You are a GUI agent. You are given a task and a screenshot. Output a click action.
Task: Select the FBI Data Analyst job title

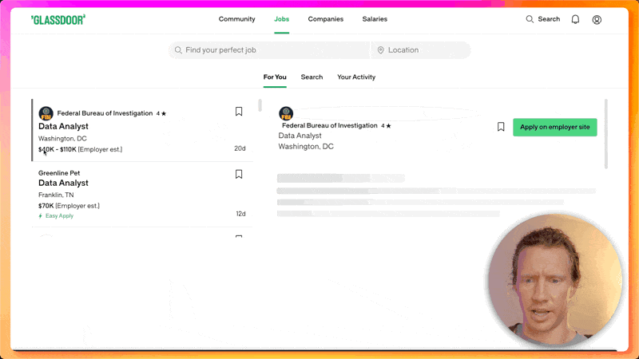tap(63, 126)
